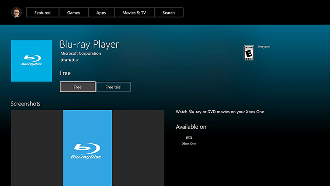Open the Microsoft Corporation publisher link

coord(80,53)
